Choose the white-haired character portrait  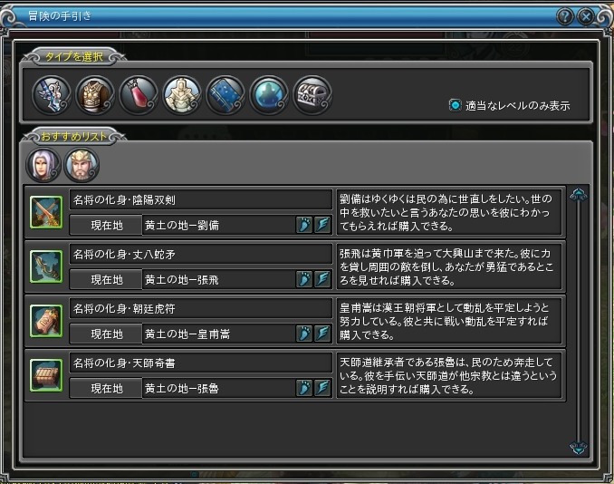pos(43,165)
